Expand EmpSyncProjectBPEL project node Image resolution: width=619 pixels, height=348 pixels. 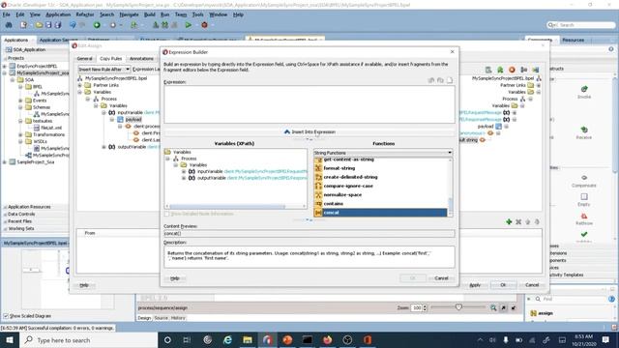click(5, 66)
